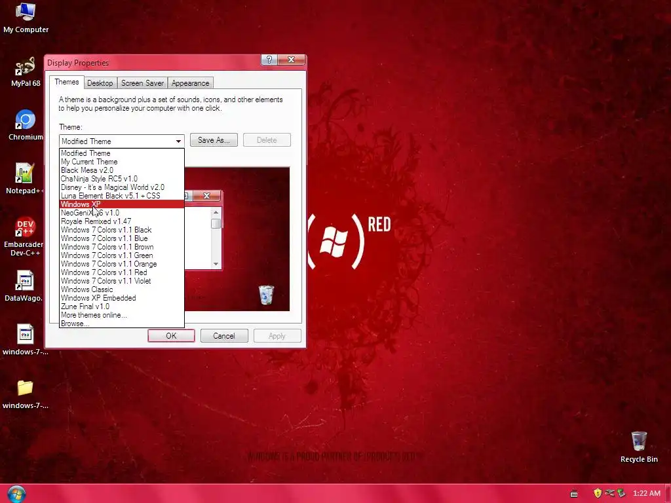Screen dimensions: 671x503
Task: Close the Display Properties dialog
Action: tap(292, 60)
